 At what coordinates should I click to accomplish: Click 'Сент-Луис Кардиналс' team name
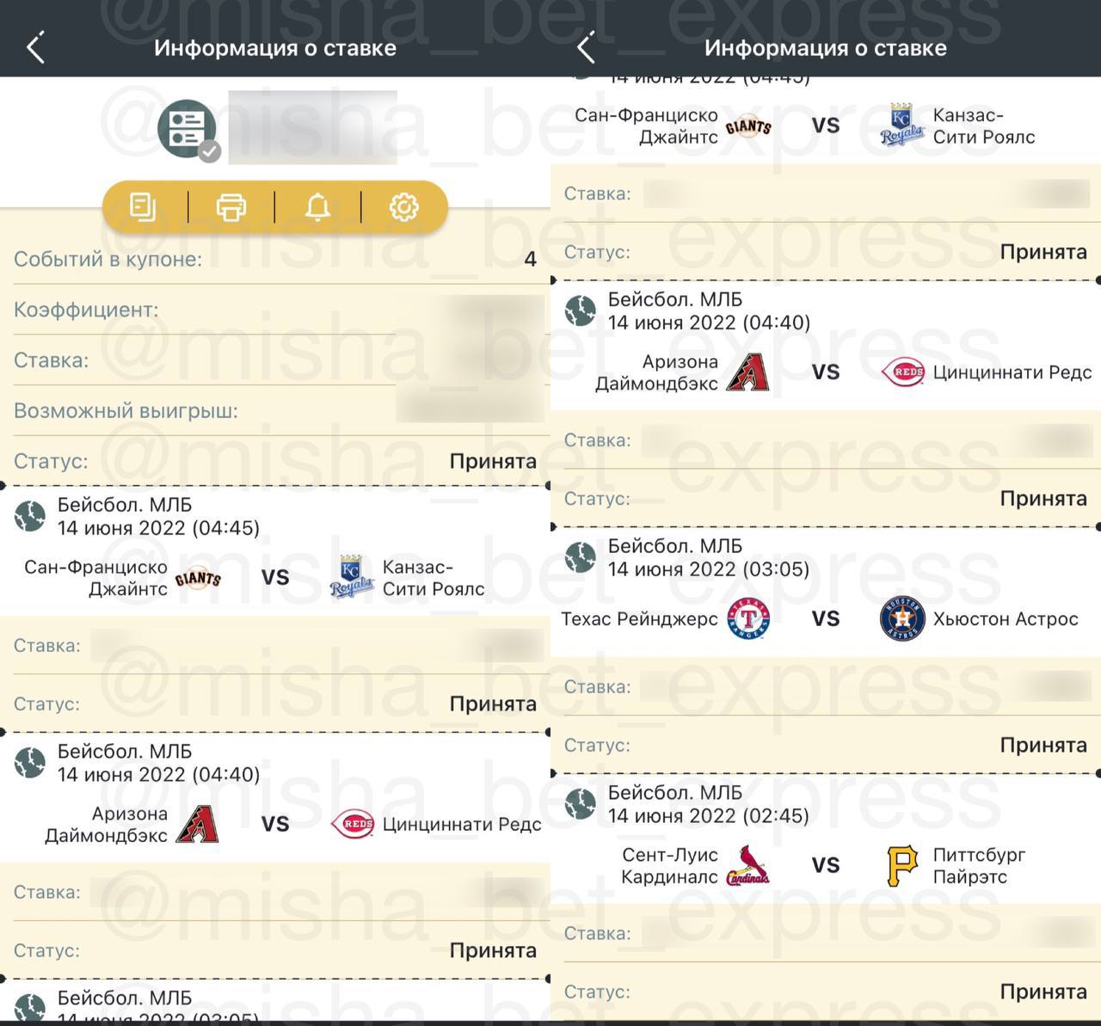(x=669, y=866)
